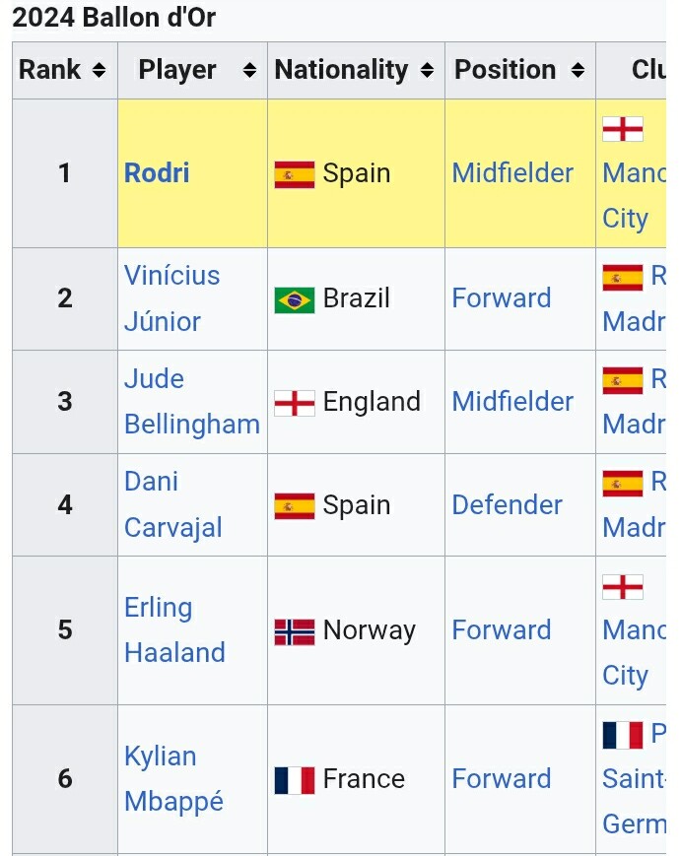Sort table by Rank column arrows
The height and width of the screenshot is (856, 681).
[x=99, y=71]
